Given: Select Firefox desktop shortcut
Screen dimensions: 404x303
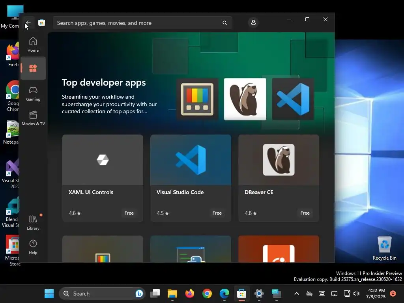Looking at the screenshot, I should [x=13, y=54].
